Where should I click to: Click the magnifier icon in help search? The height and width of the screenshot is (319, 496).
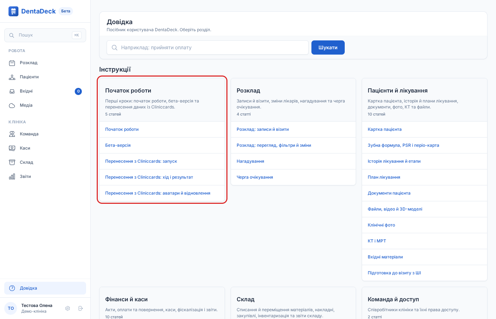point(114,47)
